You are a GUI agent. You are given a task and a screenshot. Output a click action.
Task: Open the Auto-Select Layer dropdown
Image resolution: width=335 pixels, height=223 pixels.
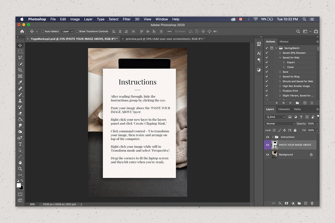pyautogui.click(x=67, y=31)
